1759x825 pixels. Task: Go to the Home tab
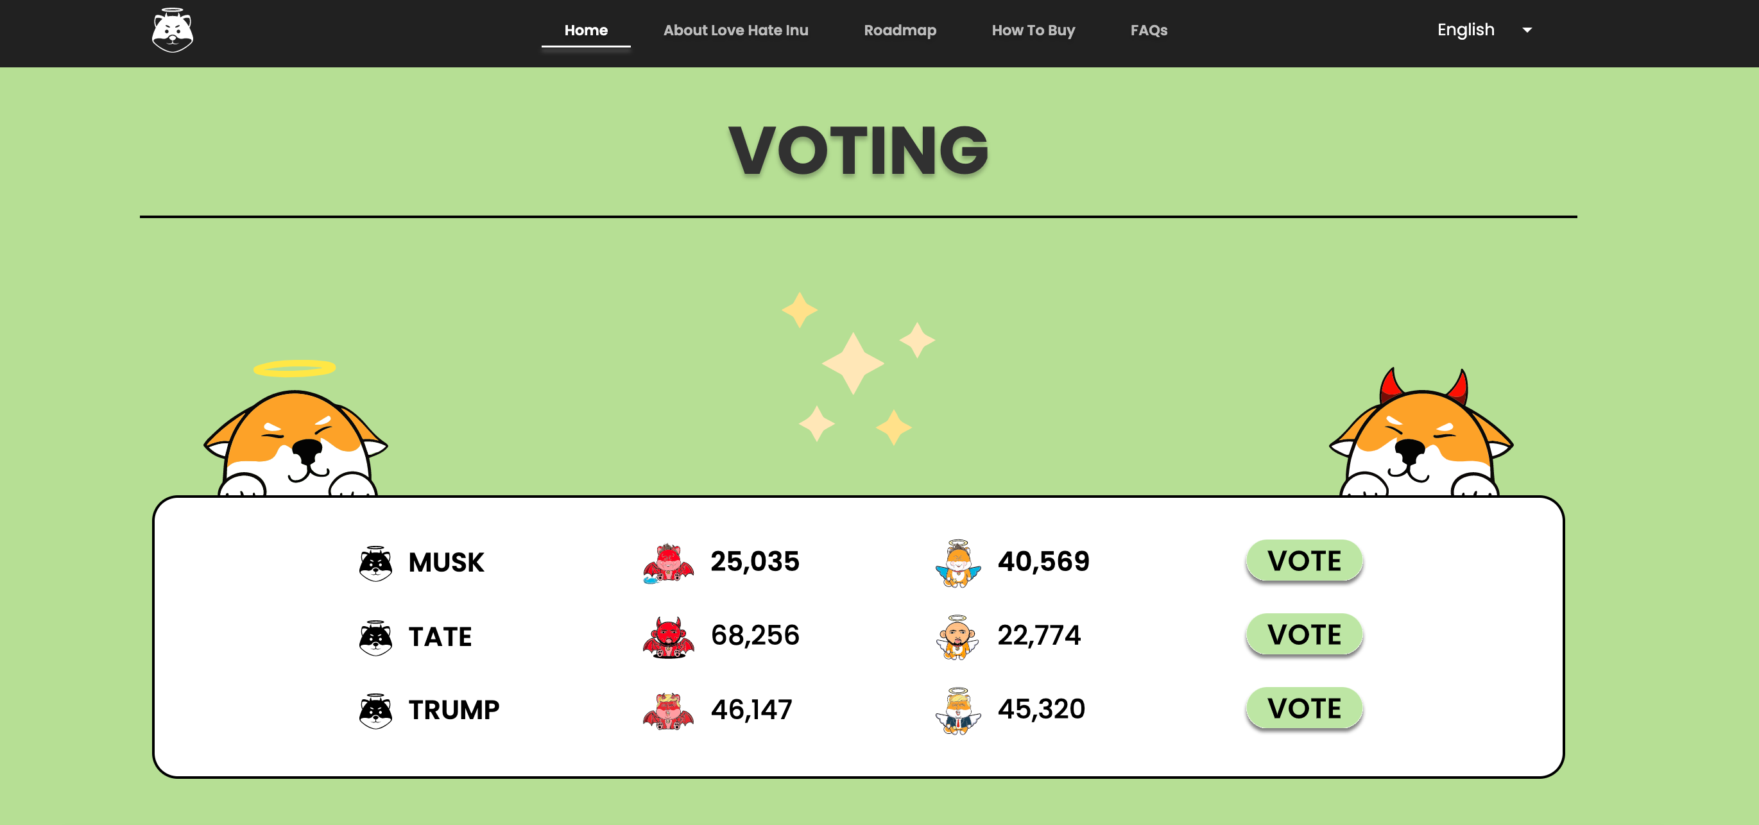(586, 30)
